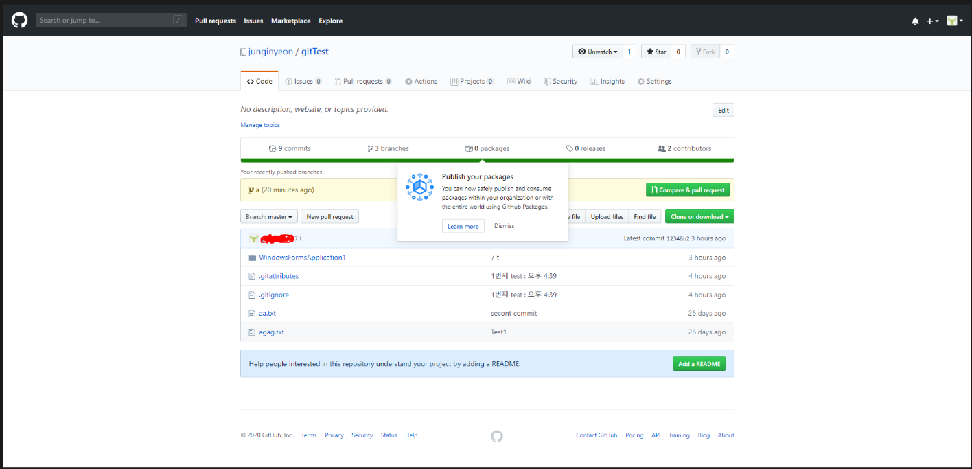This screenshot has width=972, height=469.
Task: Go to Issues in top navigation
Action: (253, 21)
